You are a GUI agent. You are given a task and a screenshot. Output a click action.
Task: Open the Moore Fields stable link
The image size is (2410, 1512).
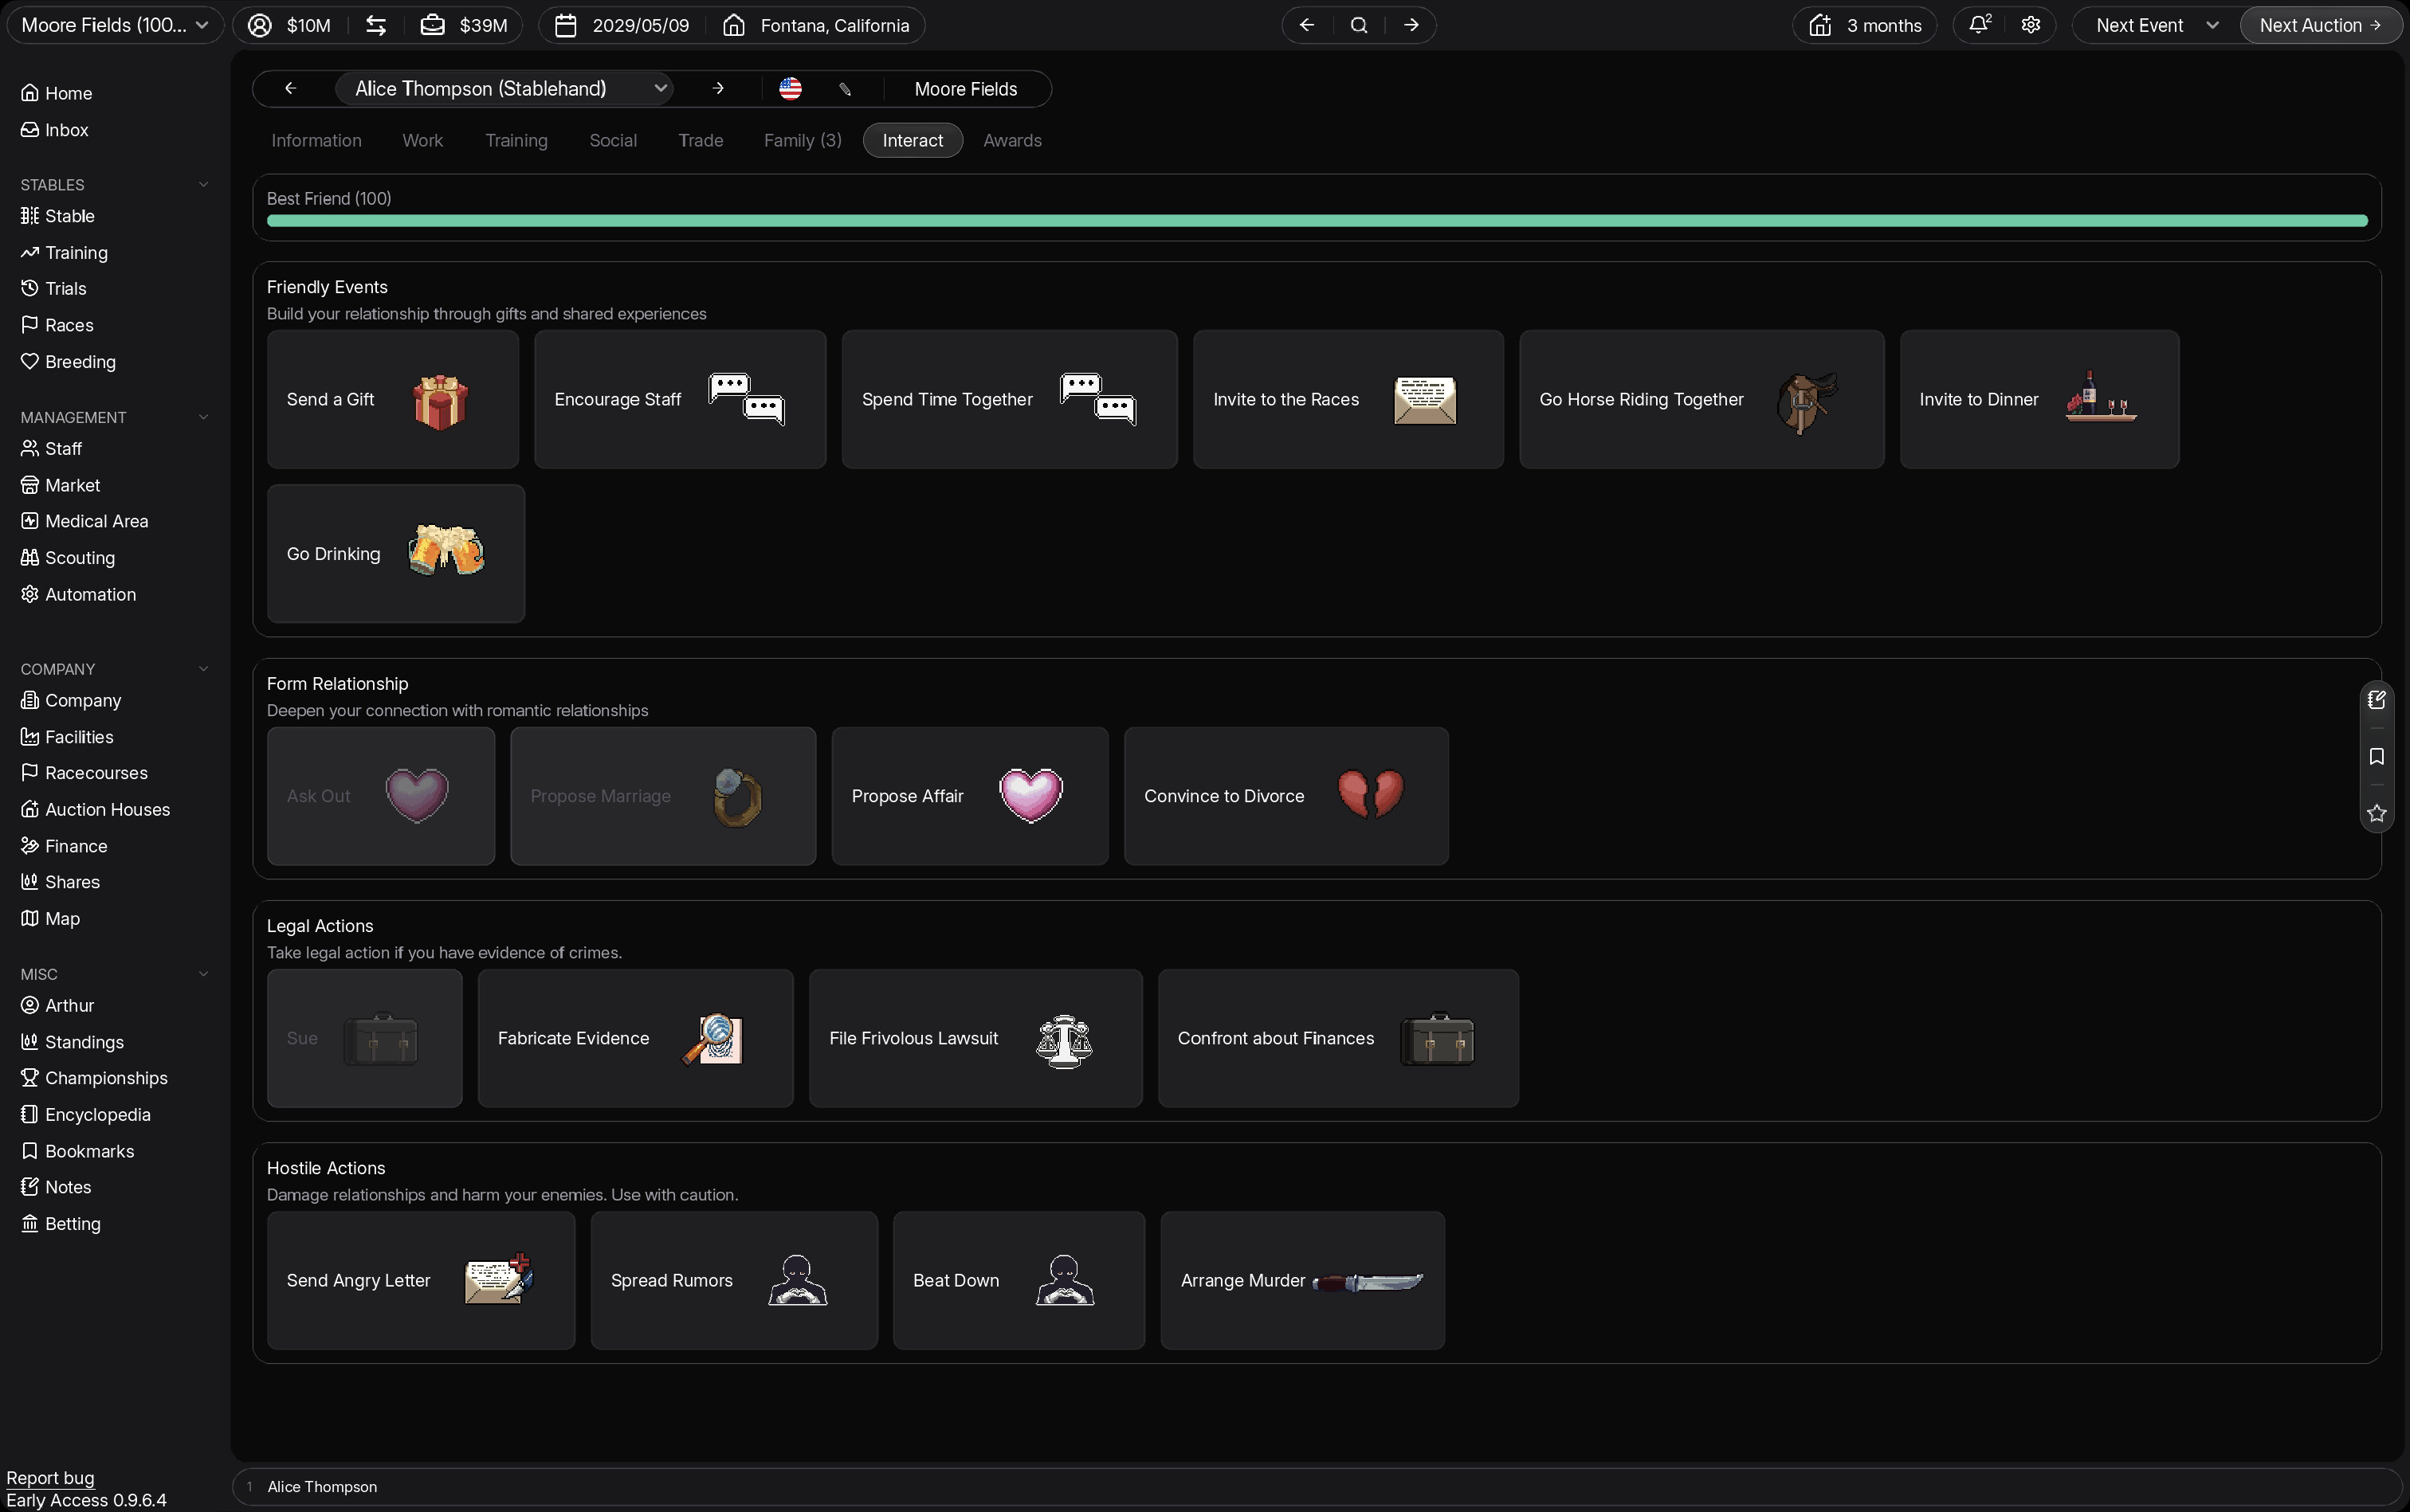(965, 89)
